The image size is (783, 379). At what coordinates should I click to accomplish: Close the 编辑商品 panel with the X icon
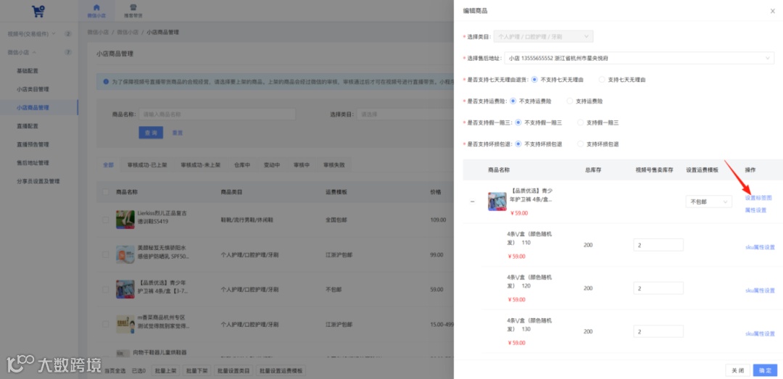(773, 11)
